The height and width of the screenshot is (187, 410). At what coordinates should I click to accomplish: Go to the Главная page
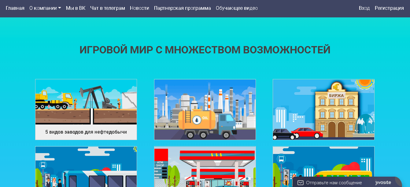click(x=15, y=8)
